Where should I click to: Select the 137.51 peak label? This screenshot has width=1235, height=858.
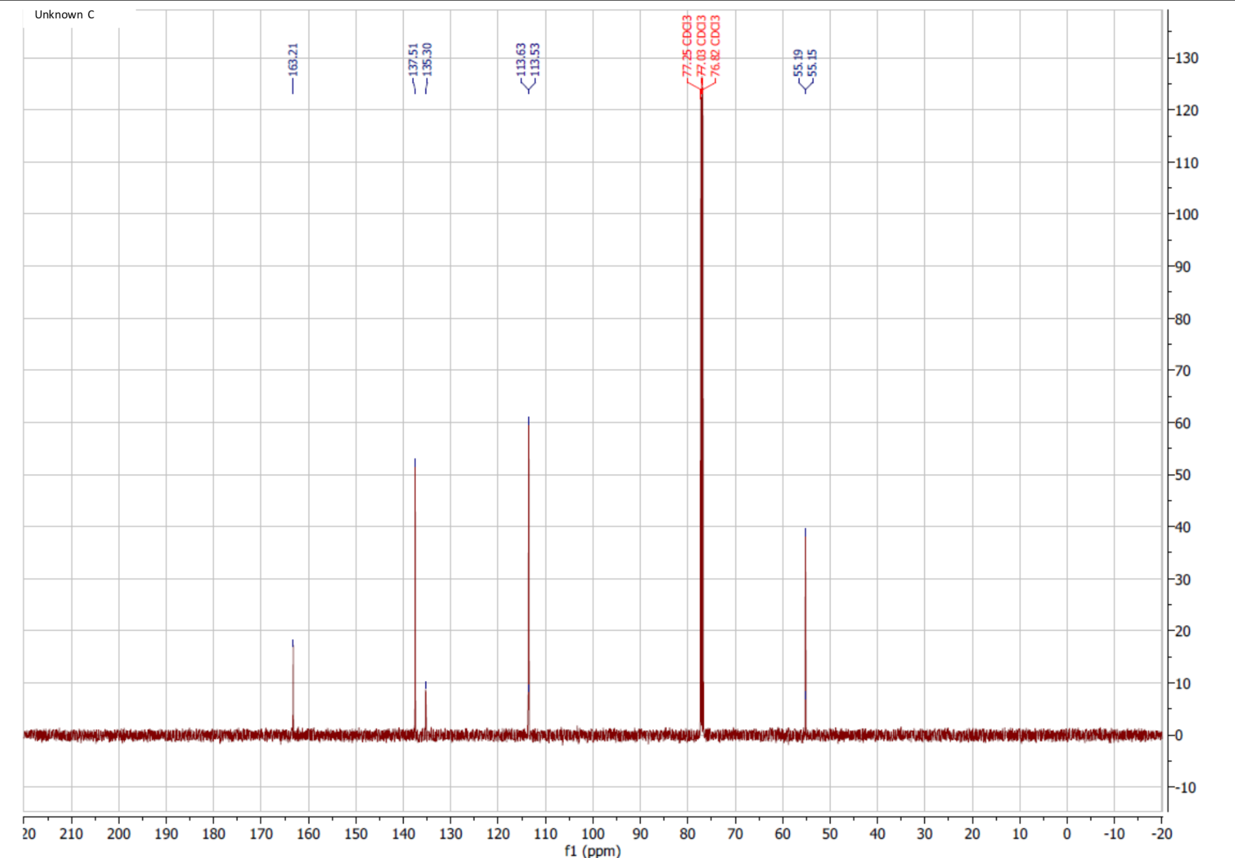coord(413,59)
